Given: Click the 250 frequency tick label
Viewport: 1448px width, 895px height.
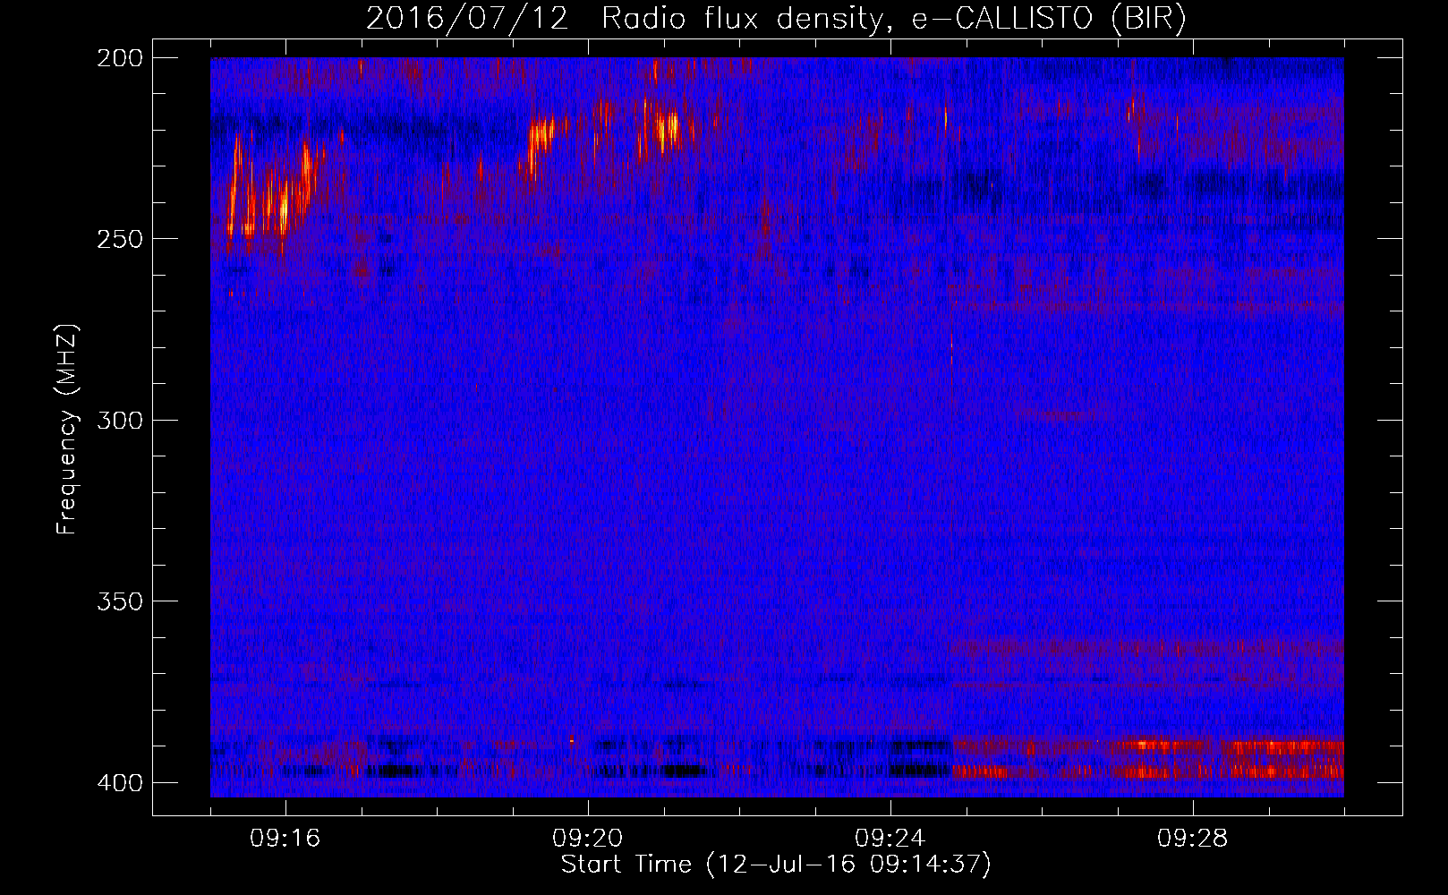Looking at the screenshot, I should (x=119, y=239).
